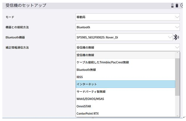The height and width of the screenshot is (121, 186).
Task: Collapse the 補正情報通信方法 dropdown
Action: pyautogui.click(x=177, y=47)
